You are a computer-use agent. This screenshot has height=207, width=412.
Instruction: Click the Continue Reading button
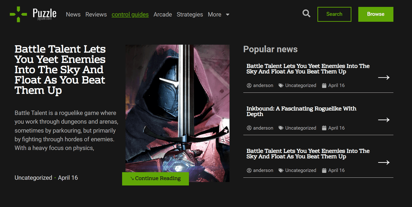155,178
